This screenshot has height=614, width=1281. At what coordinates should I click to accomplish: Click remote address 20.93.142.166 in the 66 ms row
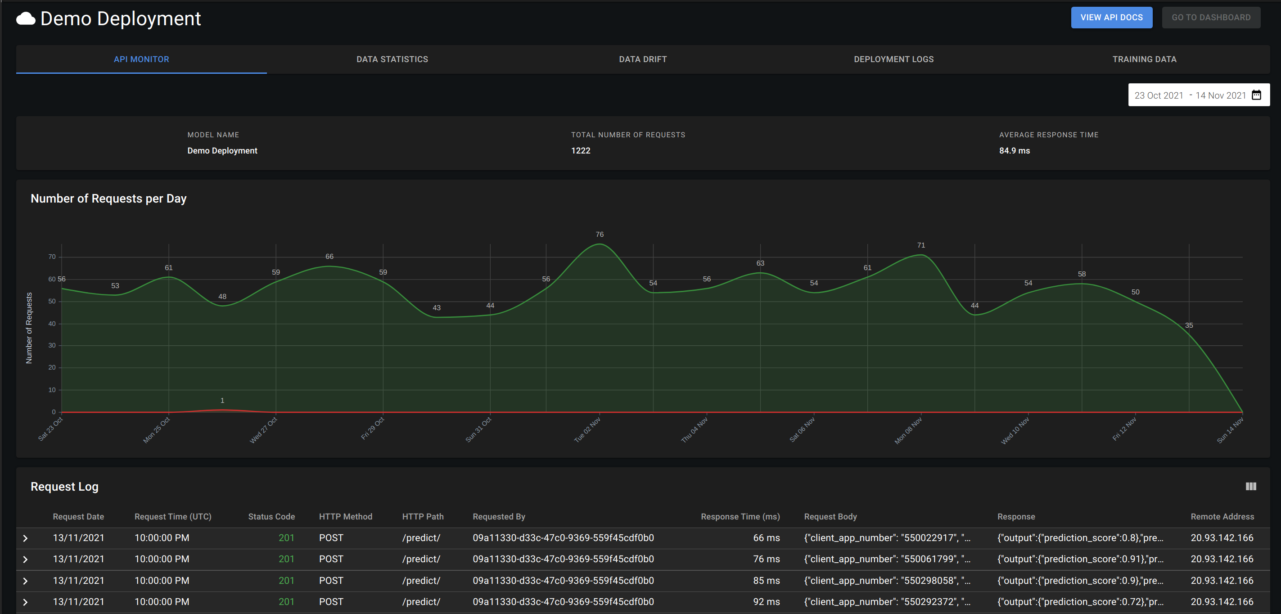(x=1222, y=538)
